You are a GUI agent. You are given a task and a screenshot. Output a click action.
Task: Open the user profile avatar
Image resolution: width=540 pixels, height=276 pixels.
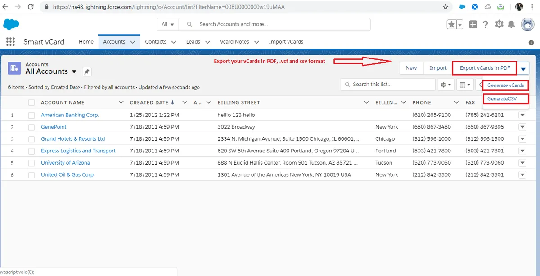[527, 25]
